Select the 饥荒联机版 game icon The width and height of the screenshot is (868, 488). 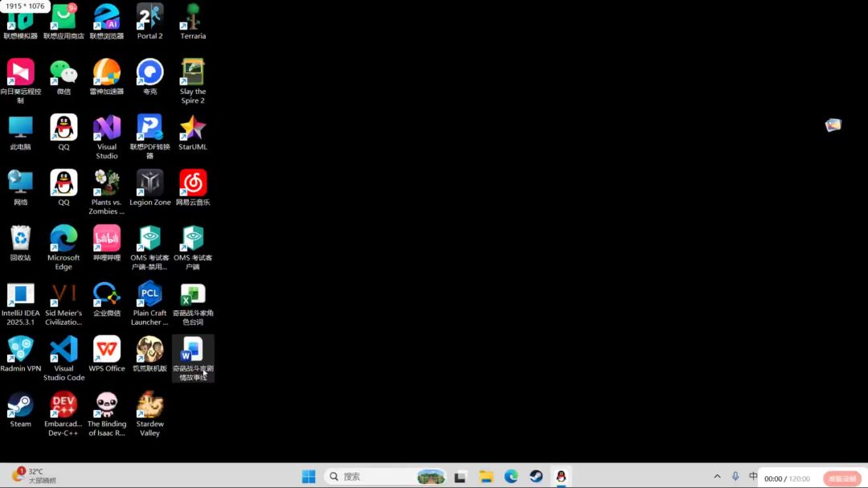click(x=149, y=354)
